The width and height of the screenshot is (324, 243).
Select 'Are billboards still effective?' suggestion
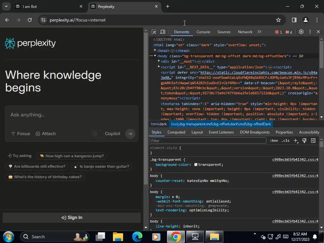(x=37, y=166)
